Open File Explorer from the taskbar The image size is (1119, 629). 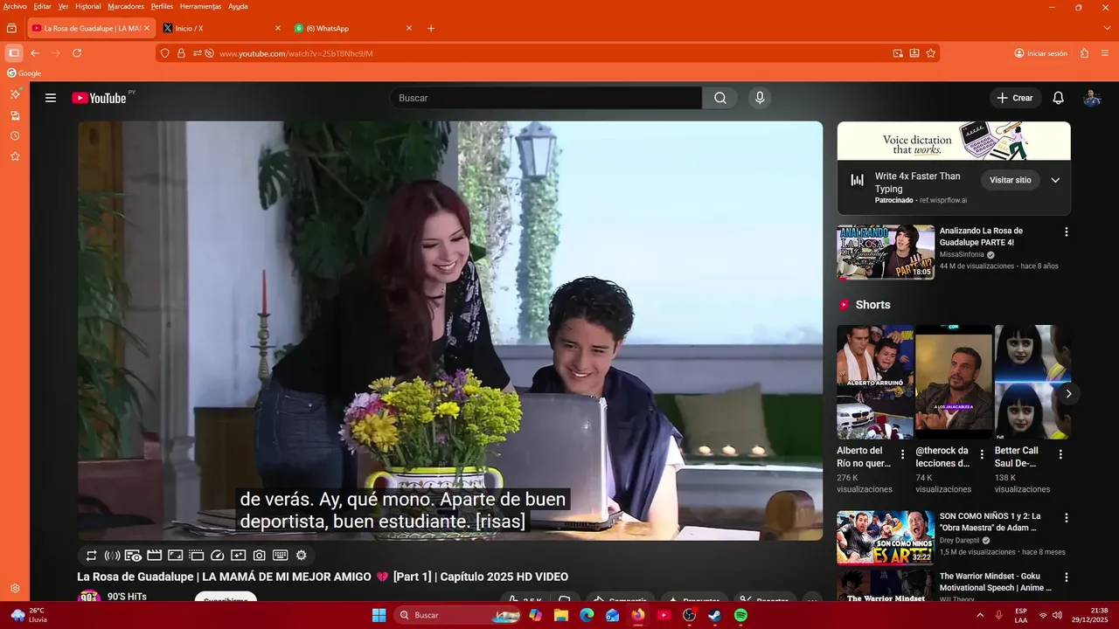(x=561, y=615)
